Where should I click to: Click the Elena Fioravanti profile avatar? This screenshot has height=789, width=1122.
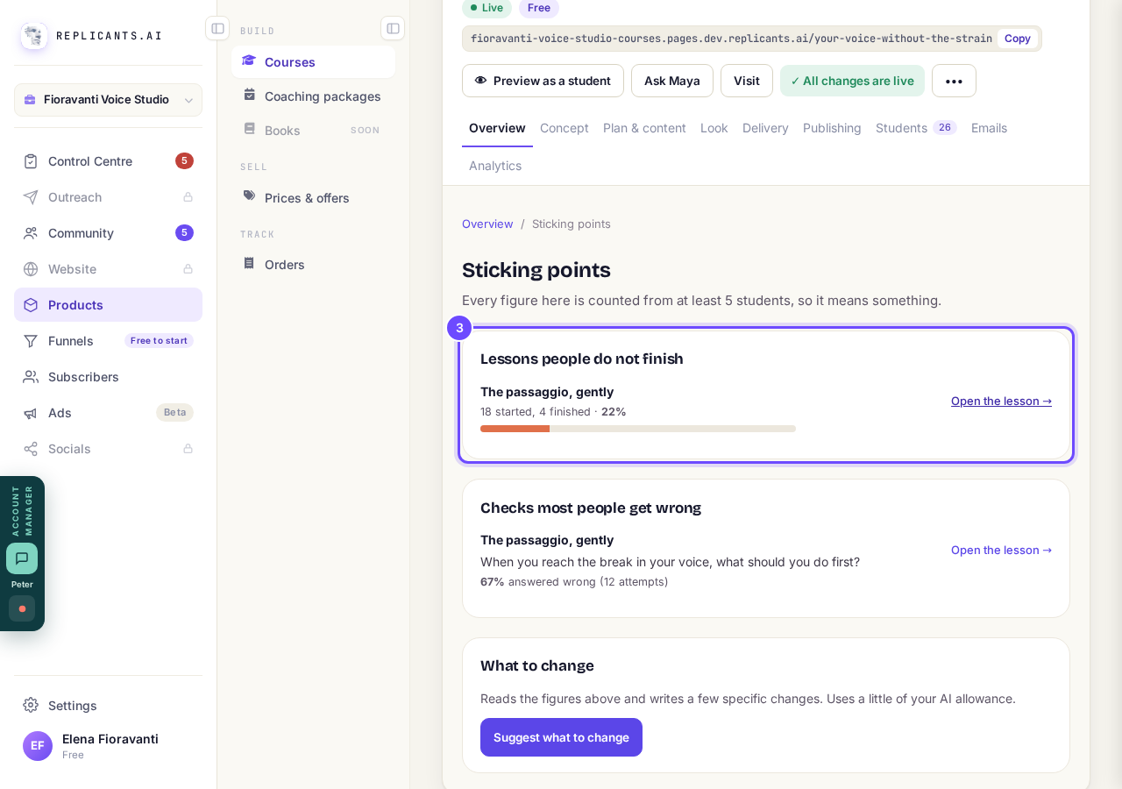click(38, 746)
